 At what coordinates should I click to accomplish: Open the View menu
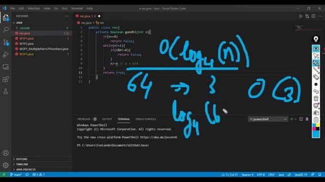pos(47,9)
